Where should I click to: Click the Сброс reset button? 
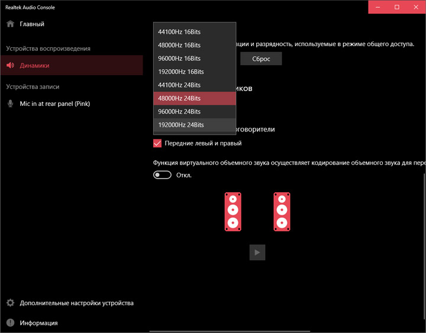(261, 59)
